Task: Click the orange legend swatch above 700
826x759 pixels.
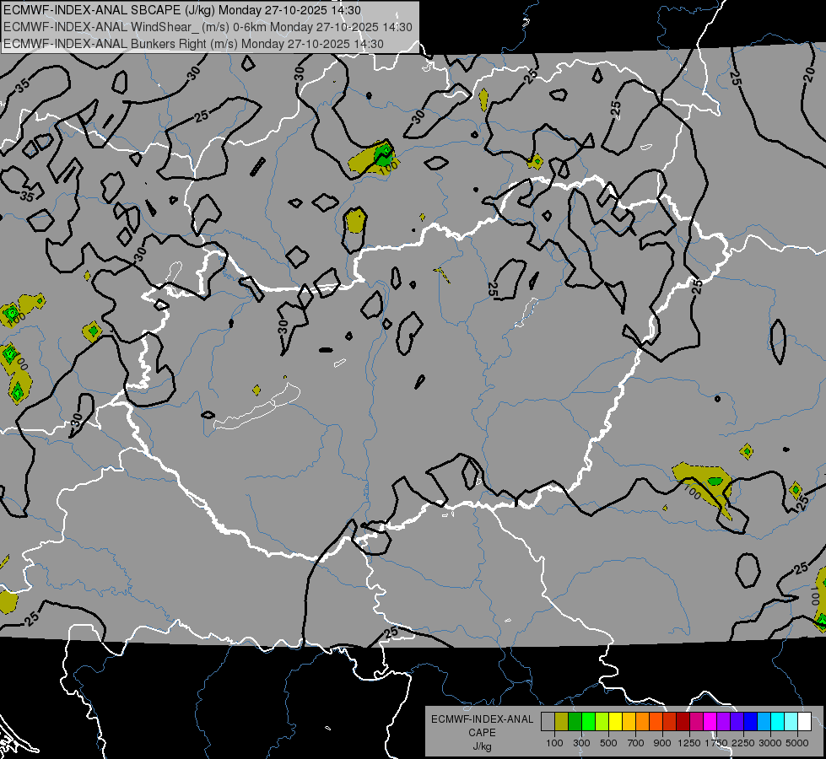Action: point(642,722)
